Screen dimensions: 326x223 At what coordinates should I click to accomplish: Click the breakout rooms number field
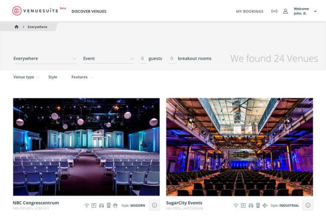[x=172, y=59]
